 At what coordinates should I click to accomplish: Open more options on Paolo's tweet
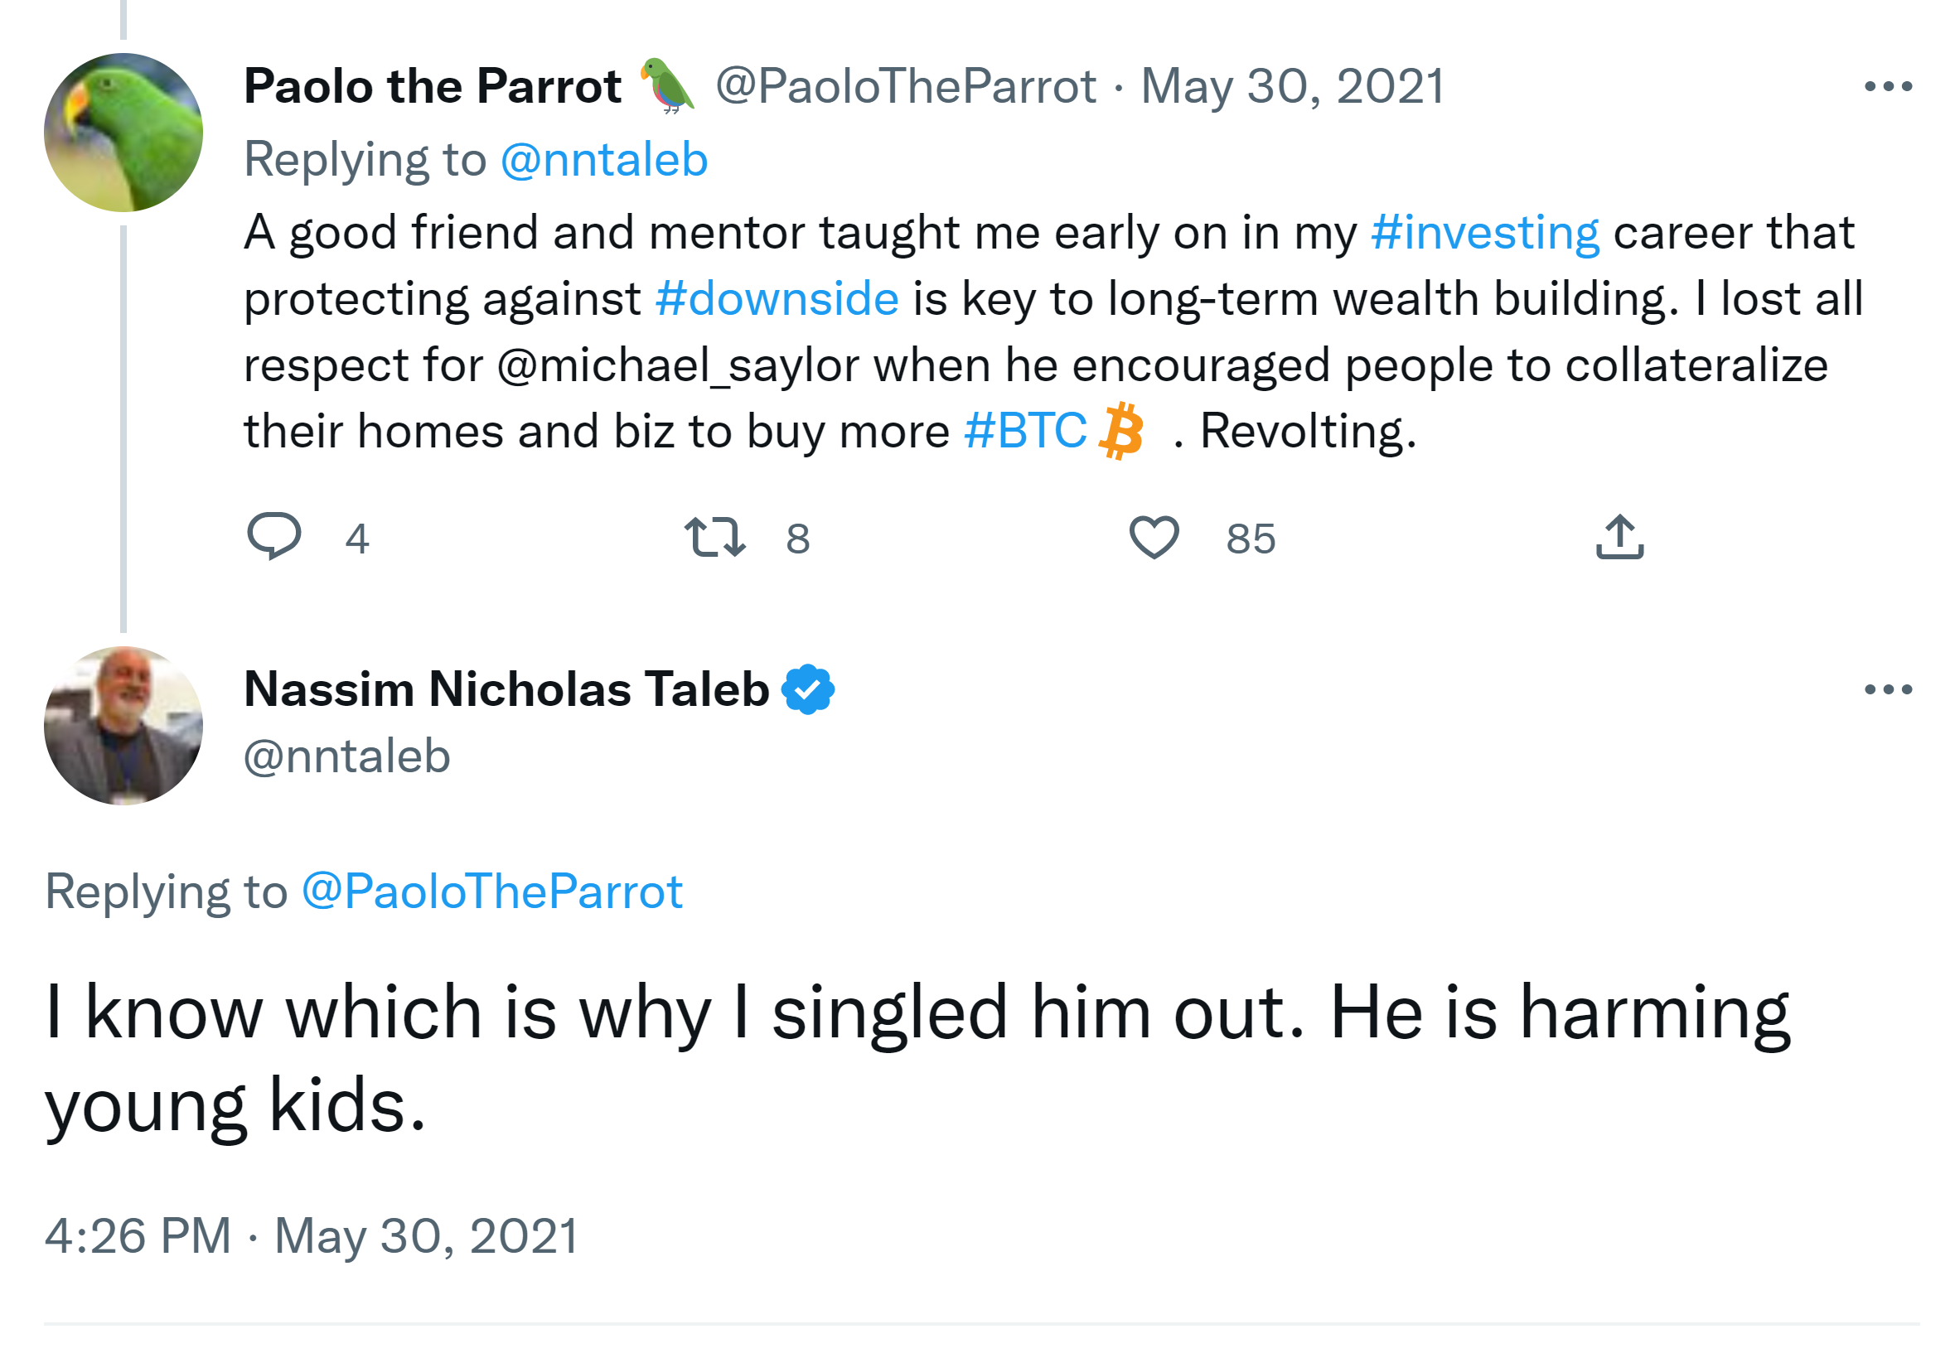click(1887, 86)
